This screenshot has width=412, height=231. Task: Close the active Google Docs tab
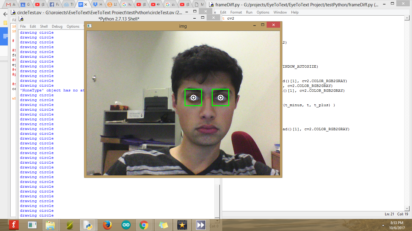(86, 5)
